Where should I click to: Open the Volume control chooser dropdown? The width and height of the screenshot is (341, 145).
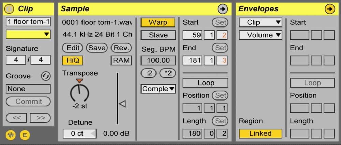[261, 35]
